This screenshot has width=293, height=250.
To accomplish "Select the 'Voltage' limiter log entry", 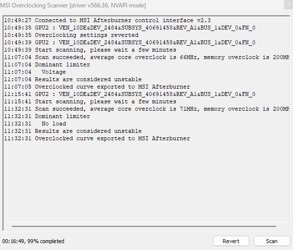I will coord(35,72).
